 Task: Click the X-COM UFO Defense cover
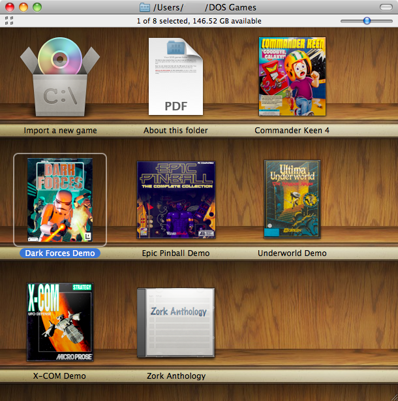60,322
